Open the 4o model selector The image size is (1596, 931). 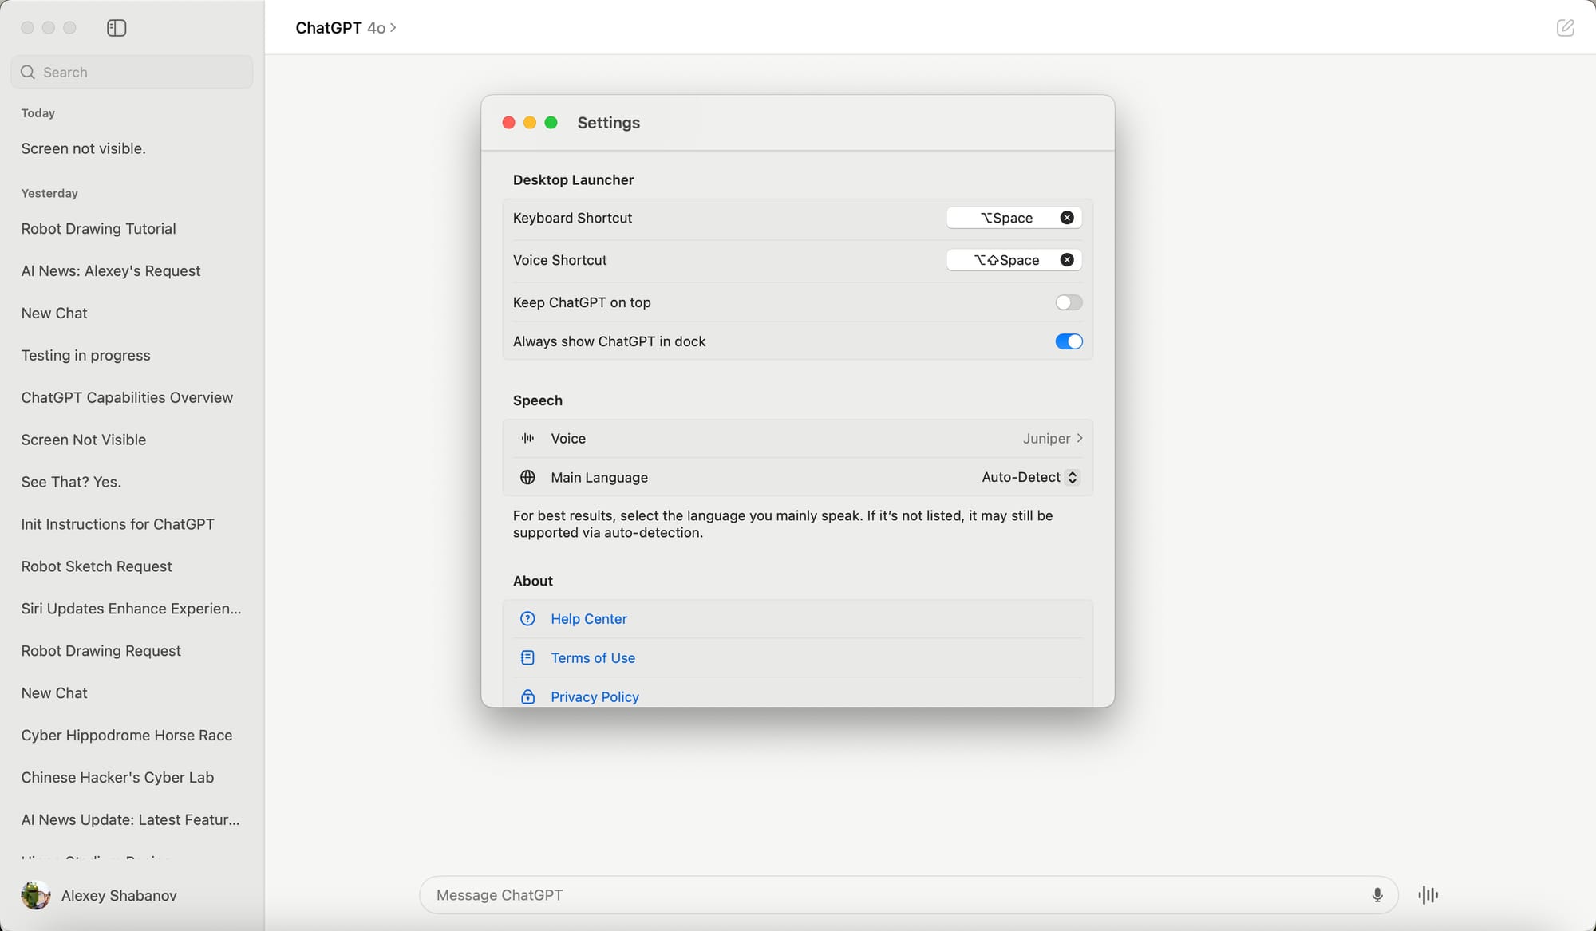pyautogui.click(x=378, y=28)
